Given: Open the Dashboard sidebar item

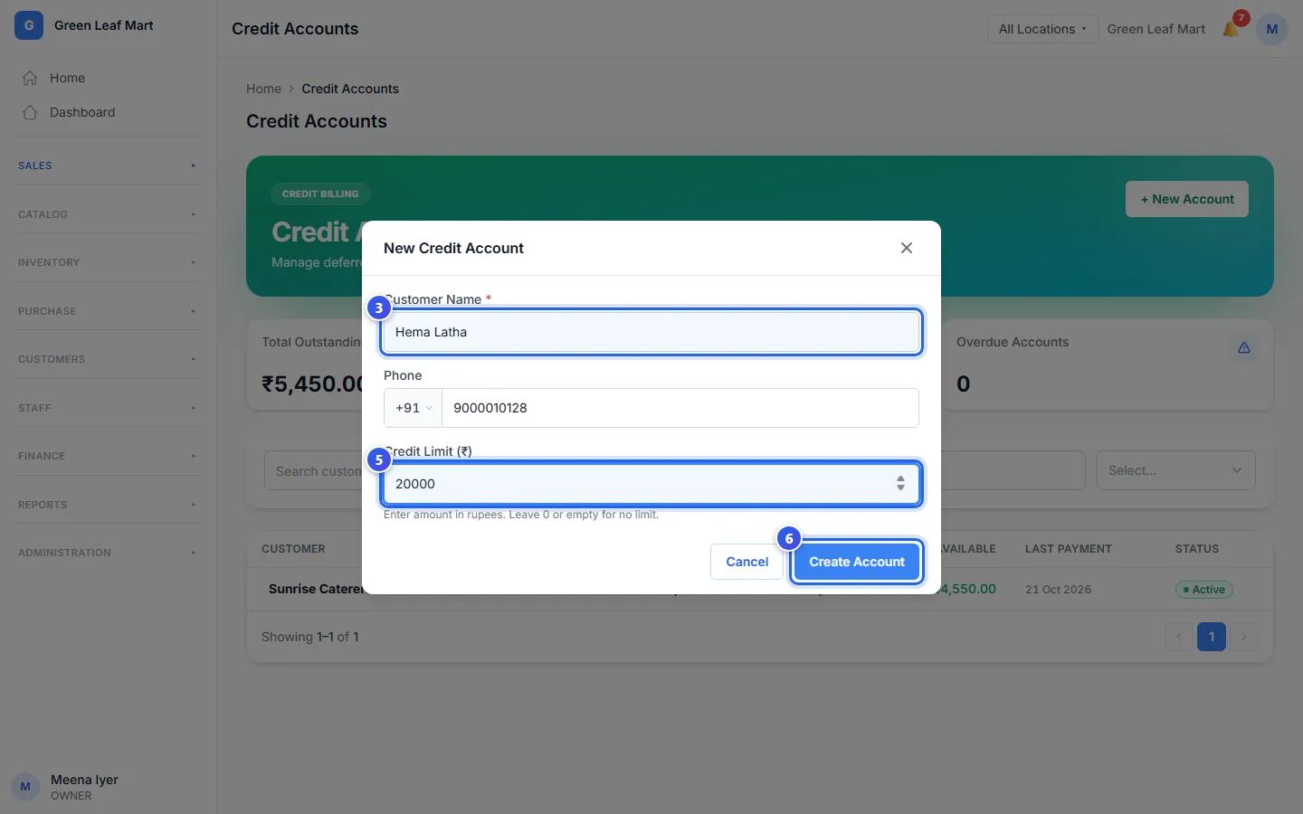Looking at the screenshot, I should [109, 112].
